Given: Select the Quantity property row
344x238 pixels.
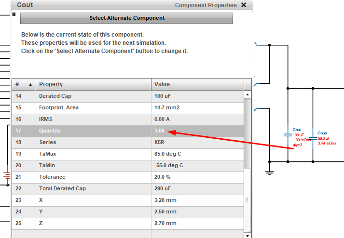Looking at the screenshot, I should [x=128, y=131].
